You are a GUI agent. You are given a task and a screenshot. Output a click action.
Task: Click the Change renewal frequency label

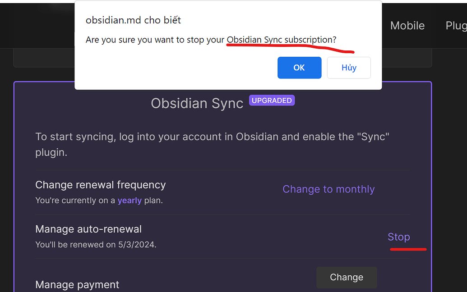[x=100, y=185]
